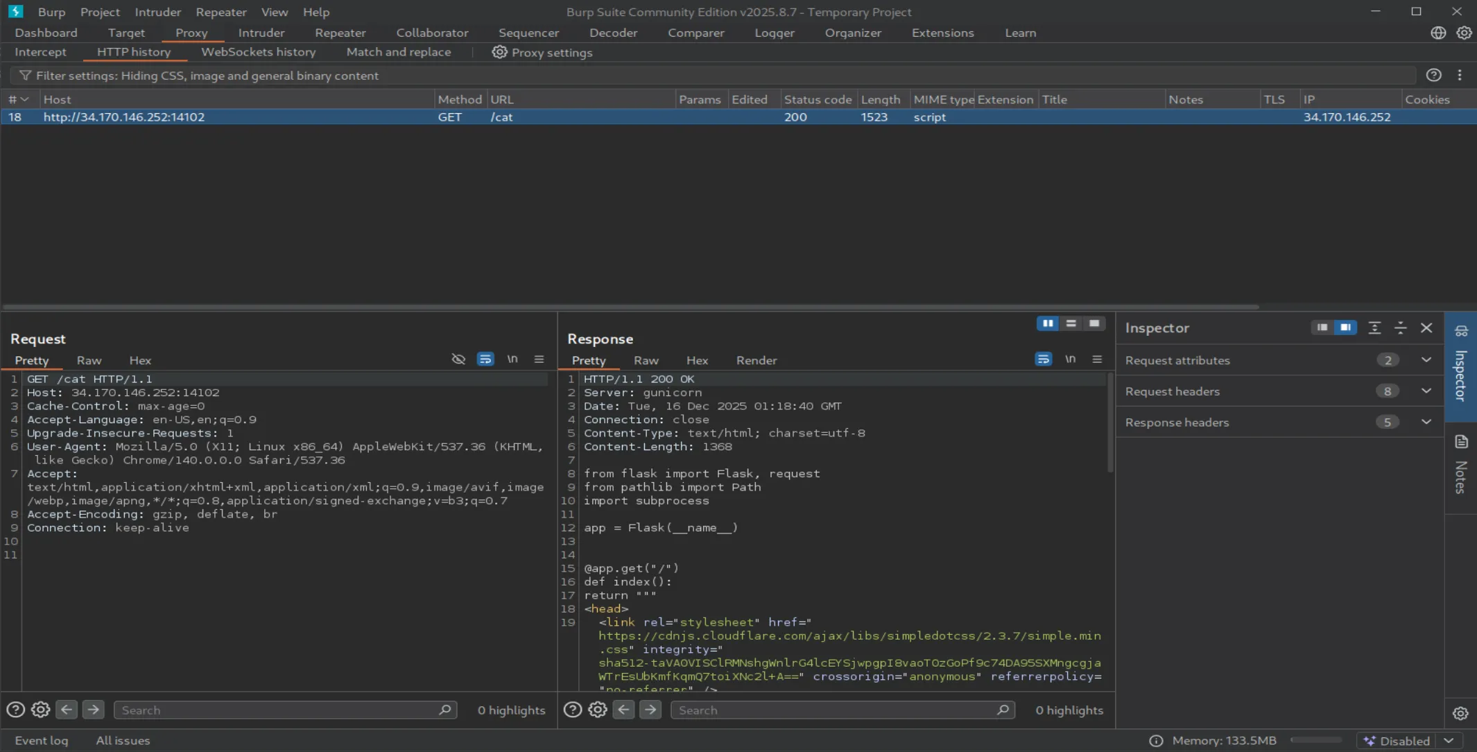Image resolution: width=1477 pixels, height=752 pixels.
Task: Click the HTTP history help icon
Action: point(1434,76)
